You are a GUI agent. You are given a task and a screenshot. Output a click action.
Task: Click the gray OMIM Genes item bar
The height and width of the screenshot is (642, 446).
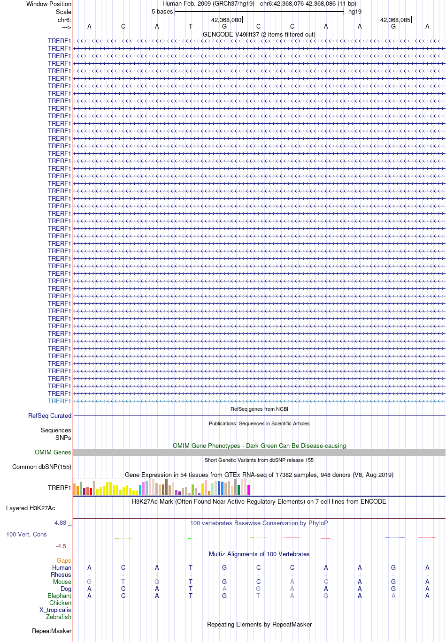tap(259, 452)
